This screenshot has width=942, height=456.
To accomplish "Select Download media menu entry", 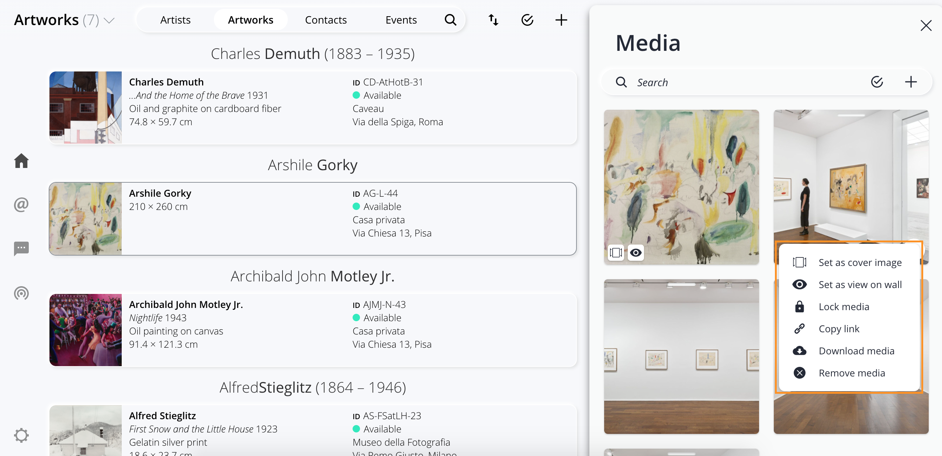I will click(849, 351).
